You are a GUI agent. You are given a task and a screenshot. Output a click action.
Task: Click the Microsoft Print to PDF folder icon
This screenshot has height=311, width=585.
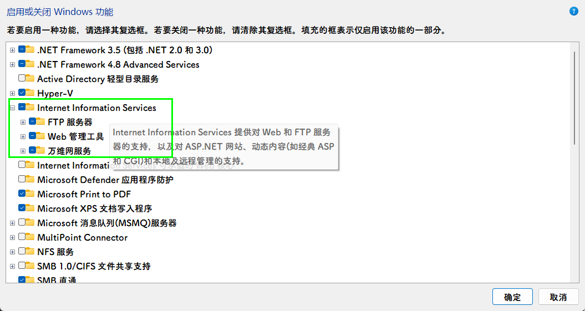(30, 194)
